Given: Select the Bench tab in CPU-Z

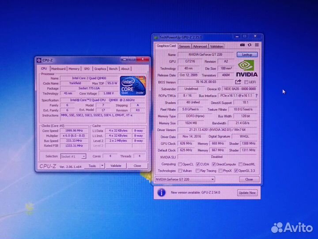Looking at the screenshot, I should [x=113, y=69].
